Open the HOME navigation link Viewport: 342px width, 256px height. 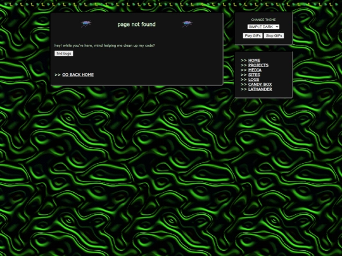(254, 60)
